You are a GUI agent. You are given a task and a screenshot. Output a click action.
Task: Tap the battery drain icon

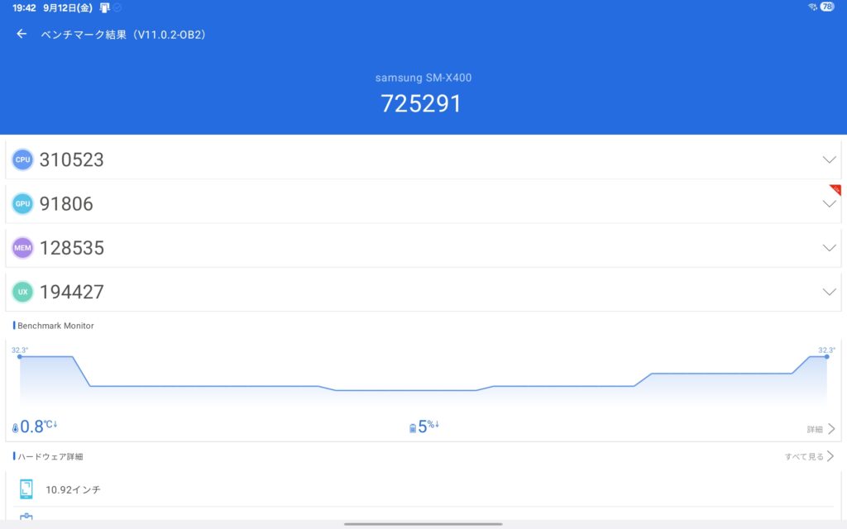click(x=413, y=428)
